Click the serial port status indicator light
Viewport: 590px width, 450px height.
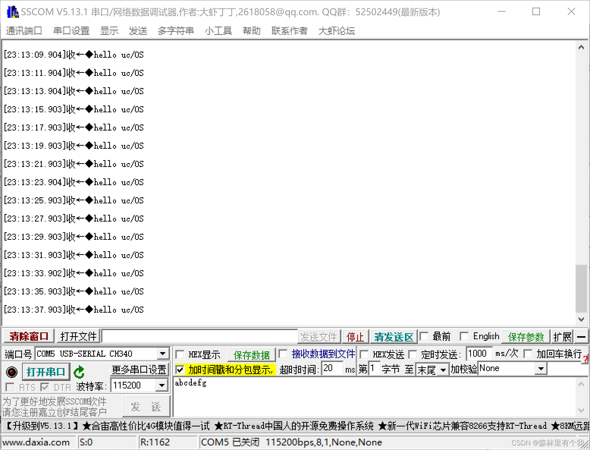coord(11,372)
